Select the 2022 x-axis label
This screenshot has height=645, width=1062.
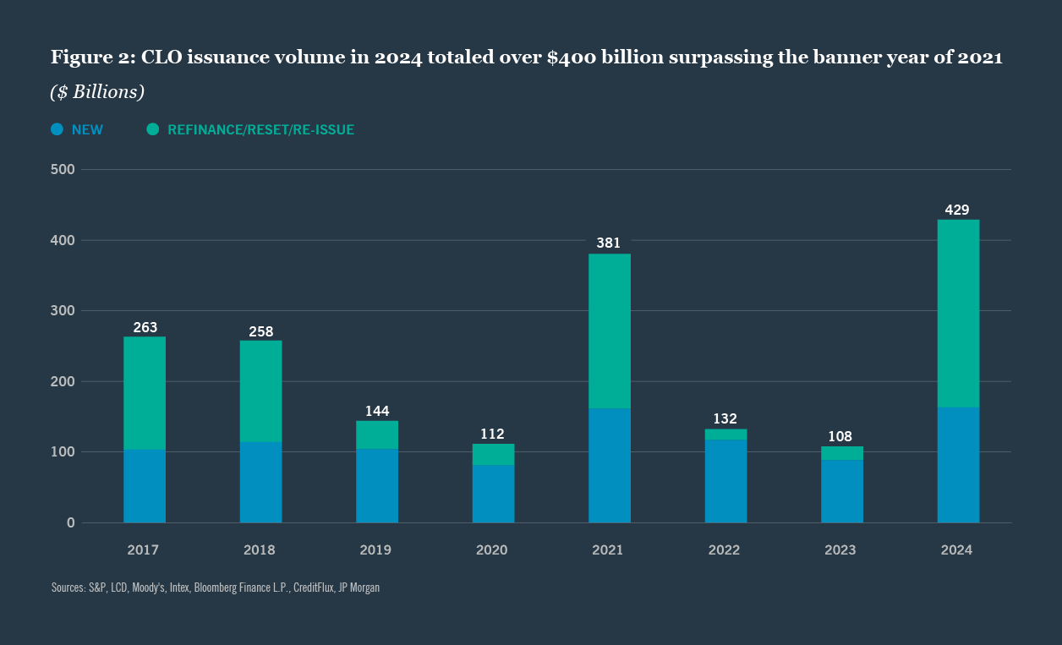click(x=724, y=549)
